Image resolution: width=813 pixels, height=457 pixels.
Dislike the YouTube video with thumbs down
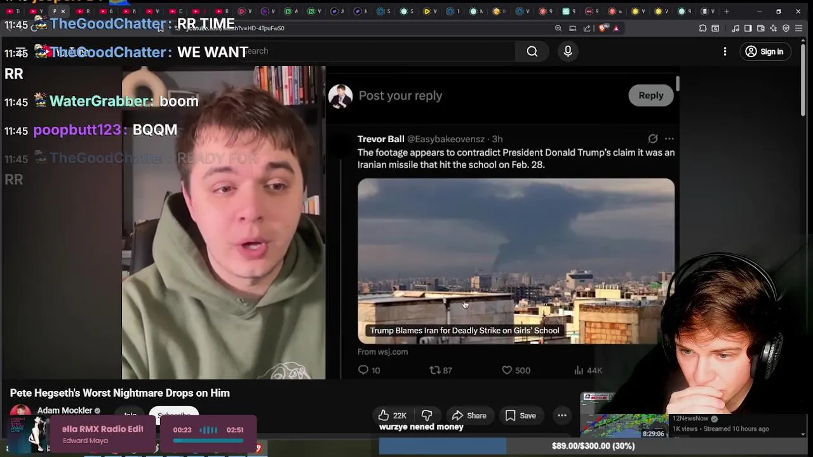pos(427,416)
